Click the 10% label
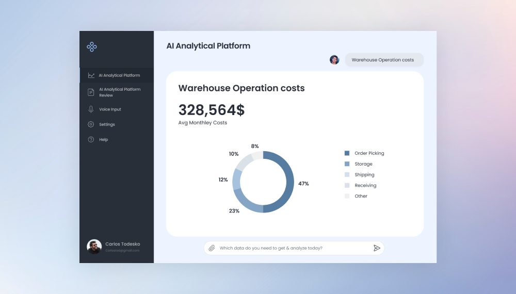516x294 pixels. 234,154
